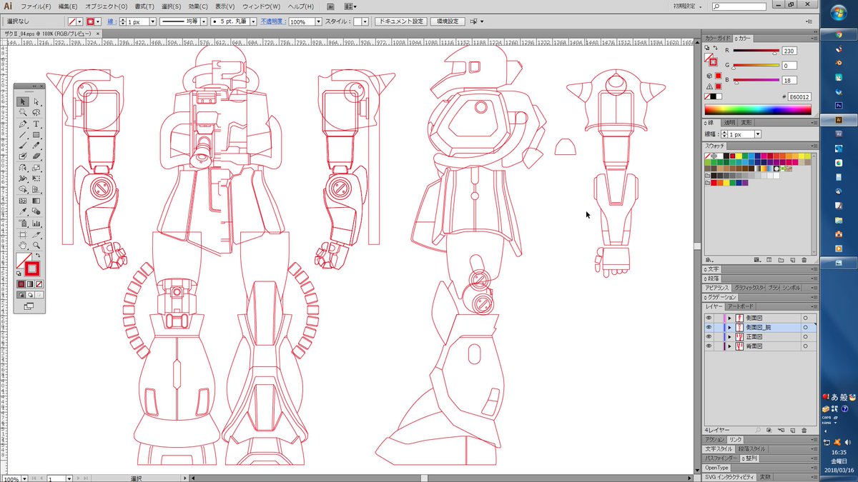858x482 pixels.
Task: Open the ファイル(F) menu
Action: [x=36, y=6]
